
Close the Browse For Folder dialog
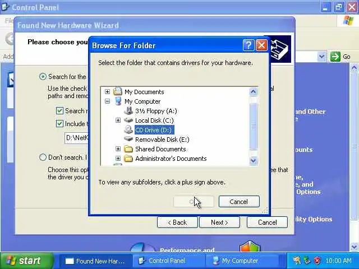coord(261,45)
